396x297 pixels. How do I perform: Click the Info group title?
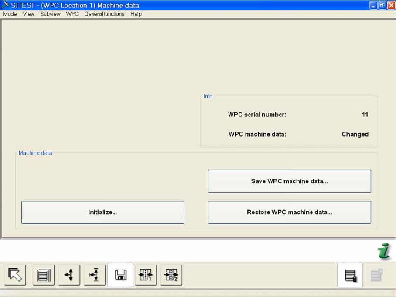(x=208, y=96)
